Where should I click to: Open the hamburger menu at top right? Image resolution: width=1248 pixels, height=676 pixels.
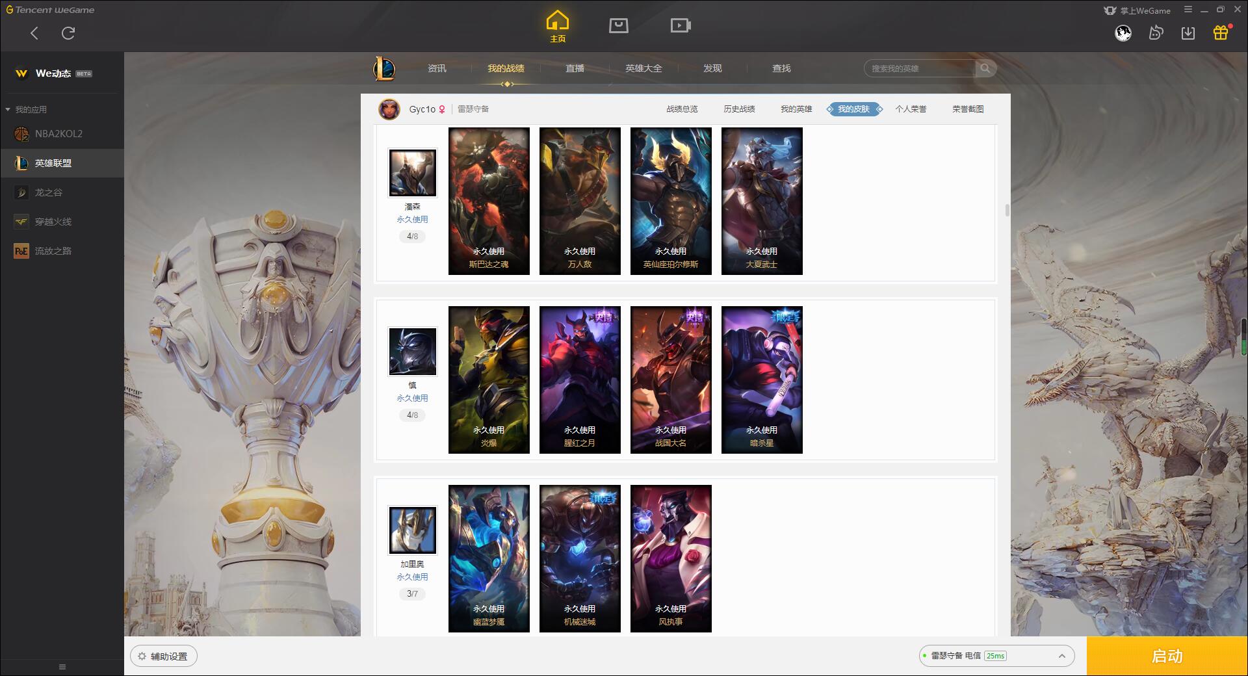click(x=1188, y=10)
